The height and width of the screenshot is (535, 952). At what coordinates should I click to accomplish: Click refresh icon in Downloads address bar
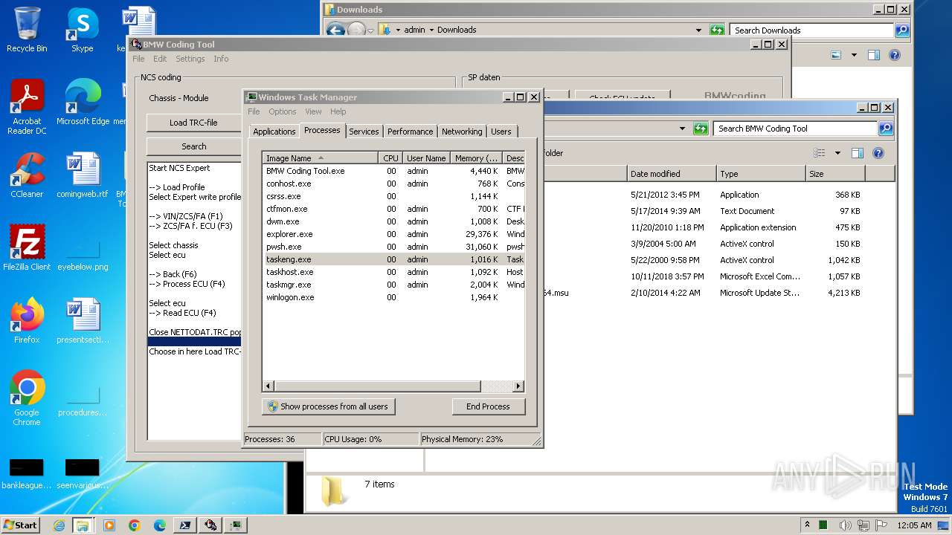tap(717, 30)
